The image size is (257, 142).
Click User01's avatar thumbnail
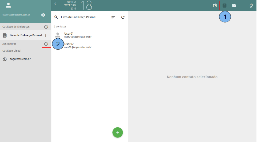(x=58, y=35)
